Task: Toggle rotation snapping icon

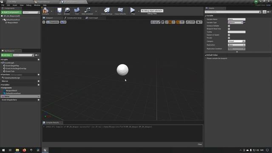Action: point(178,22)
